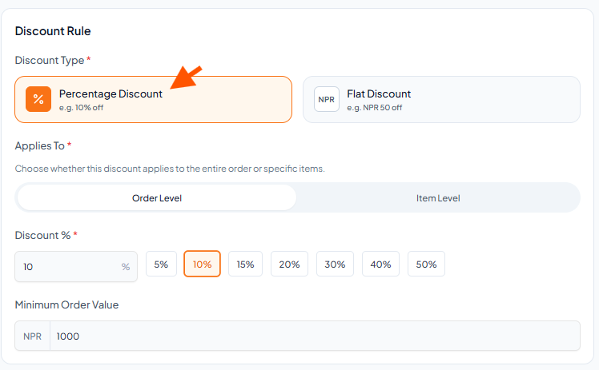
Task: Select the Flat Discount option
Action: pos(441,99)
